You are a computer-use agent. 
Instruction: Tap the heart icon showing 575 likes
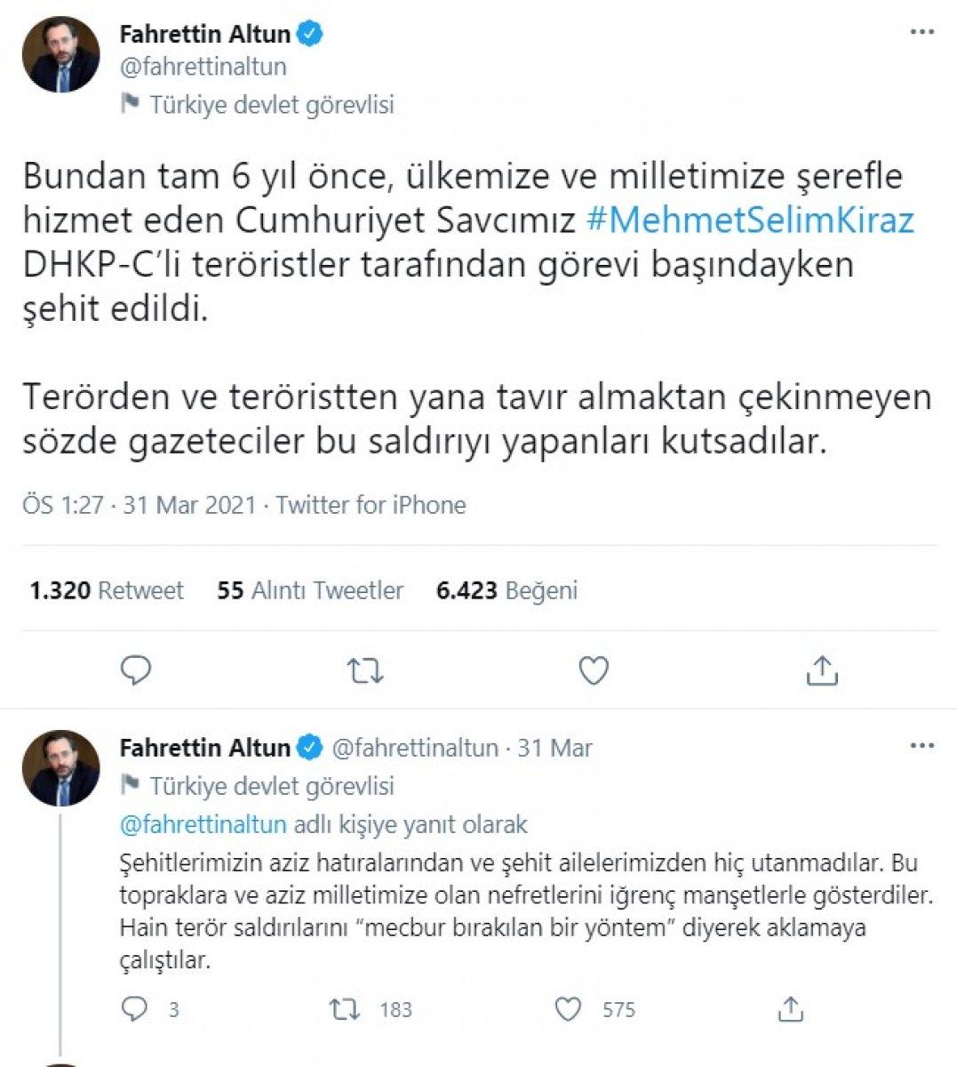(570, 1009)
